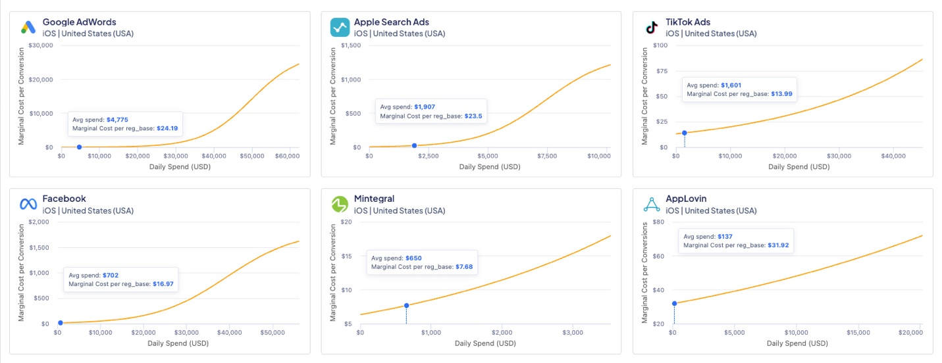The height and width of the screenshot is (363, 942).
Task: Select the avg spend marker on Google AdWords curve
Action: [79, 147]
